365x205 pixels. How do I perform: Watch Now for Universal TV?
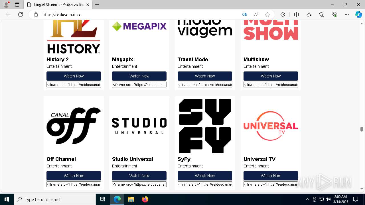(271, 176)
